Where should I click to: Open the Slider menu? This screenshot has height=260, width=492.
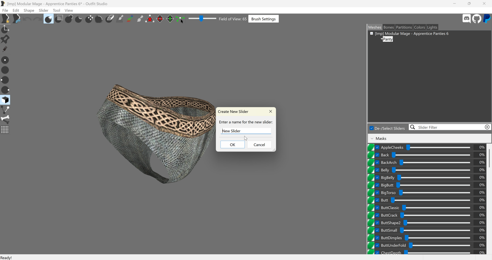click(44, 10)
